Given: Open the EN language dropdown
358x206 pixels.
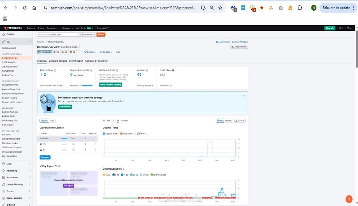Looking at the screenshot, I should pos(341,28).
